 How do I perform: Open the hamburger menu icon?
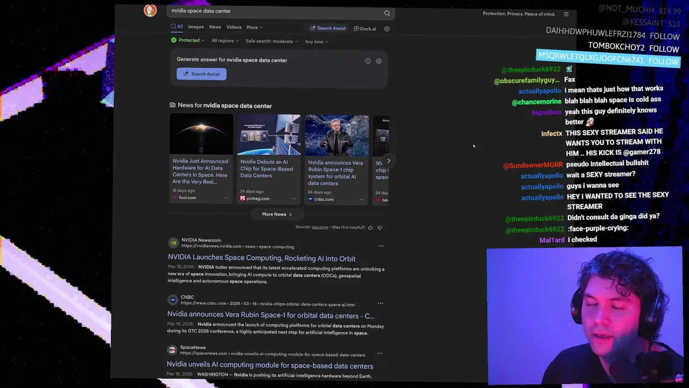(566, 14)
